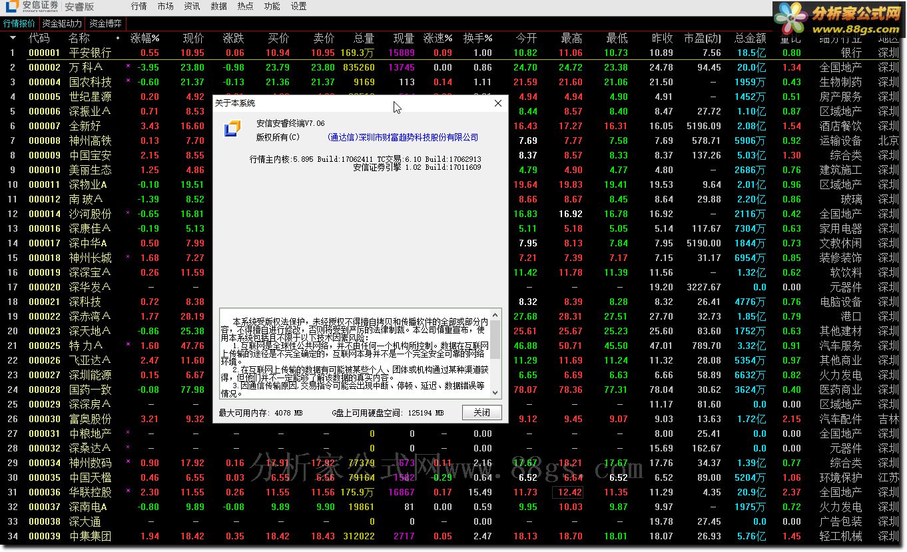
Task: Open the 热点 menu
Action: 246,7
